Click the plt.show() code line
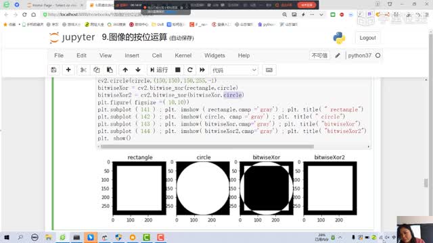The image size is (433, 243). [x=114, y=138]
